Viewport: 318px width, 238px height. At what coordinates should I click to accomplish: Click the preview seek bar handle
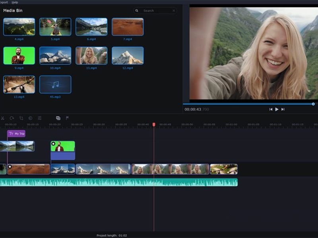point(313,104)
